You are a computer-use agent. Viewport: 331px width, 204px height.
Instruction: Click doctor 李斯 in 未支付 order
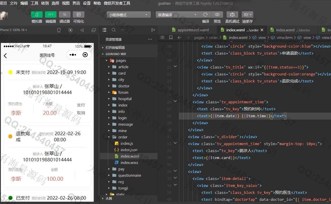pyautogui.click(x=16, y=113)
